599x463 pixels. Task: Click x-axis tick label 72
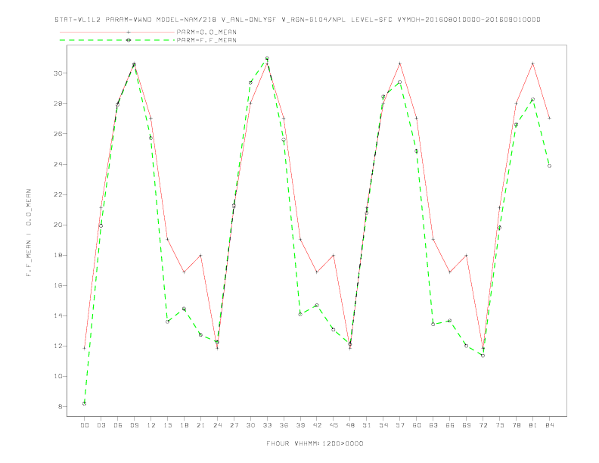point(483,425)
